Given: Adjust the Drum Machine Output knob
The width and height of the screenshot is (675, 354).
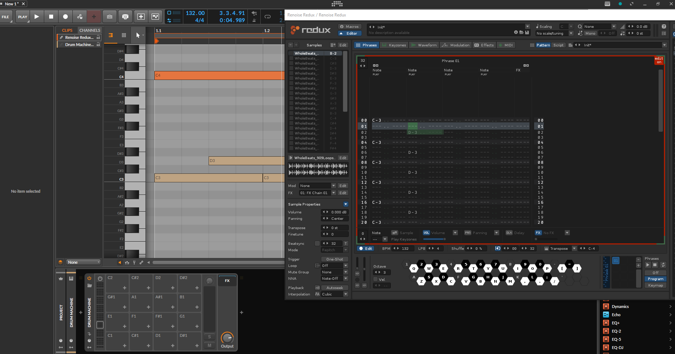Looking at the screenshot, I should pos(227,337).
